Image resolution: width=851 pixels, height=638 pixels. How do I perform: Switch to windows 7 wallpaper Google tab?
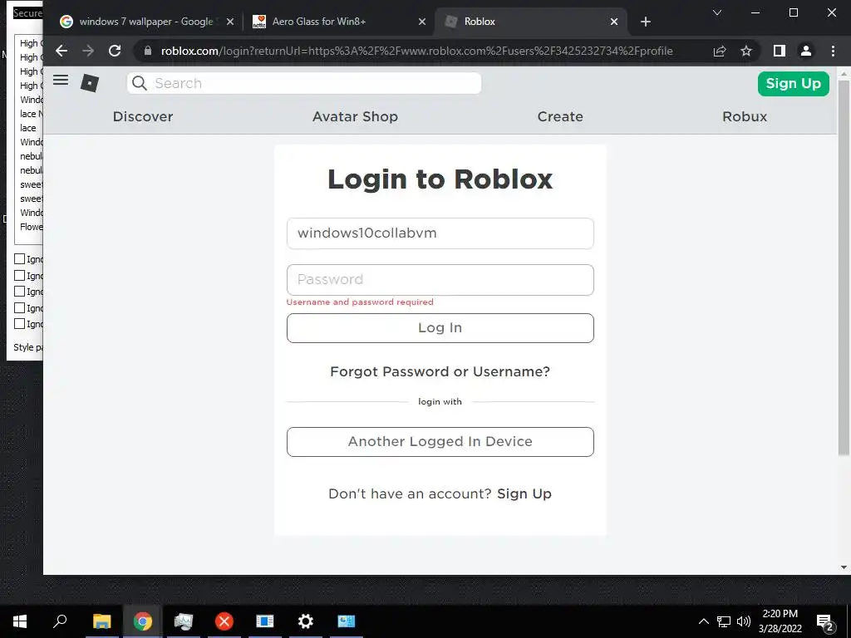click(146, 22)
